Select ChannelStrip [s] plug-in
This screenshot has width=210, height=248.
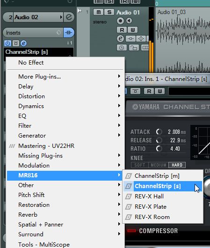coord(163,186)
